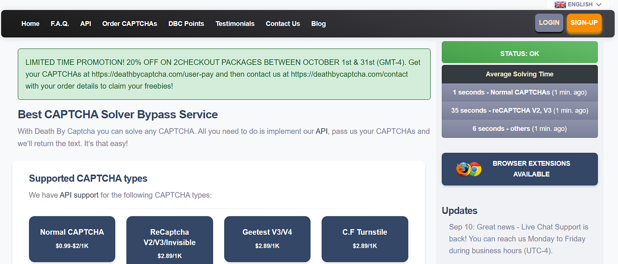The height and width of the screenshot is (264, 618).
Task: View the Testimonials page
Action: [x=235, y=24]
